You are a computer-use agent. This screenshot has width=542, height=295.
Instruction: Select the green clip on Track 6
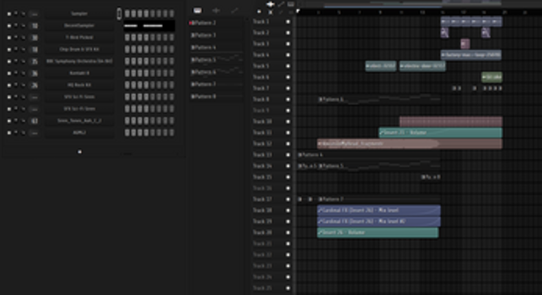[x=492, y=78]
